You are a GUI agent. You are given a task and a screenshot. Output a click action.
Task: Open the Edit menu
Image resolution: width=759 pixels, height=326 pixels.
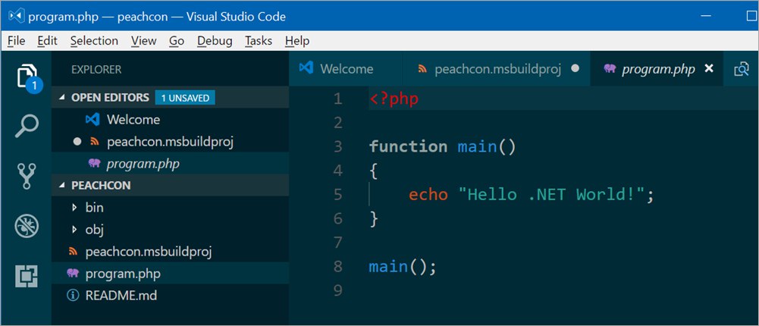[48, 41]
